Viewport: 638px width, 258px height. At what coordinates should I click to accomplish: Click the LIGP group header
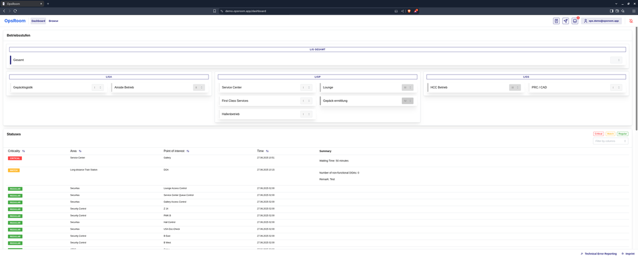318,76
